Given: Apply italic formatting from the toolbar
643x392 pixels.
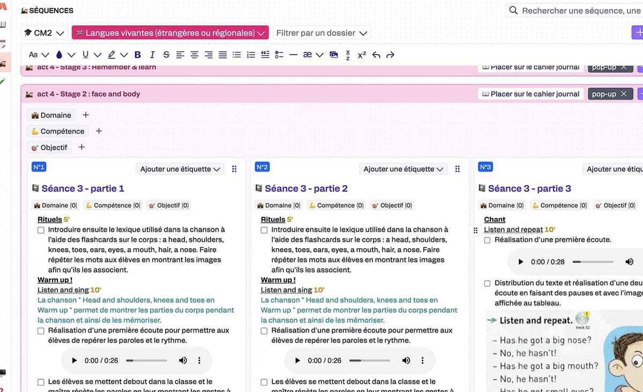Looking at the screenshot, I should click(152, 55).
